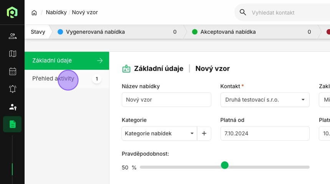Click the search magnifier icon
Image resolution: width=330 pixels, height=184 pixels.
coord(243,12)
